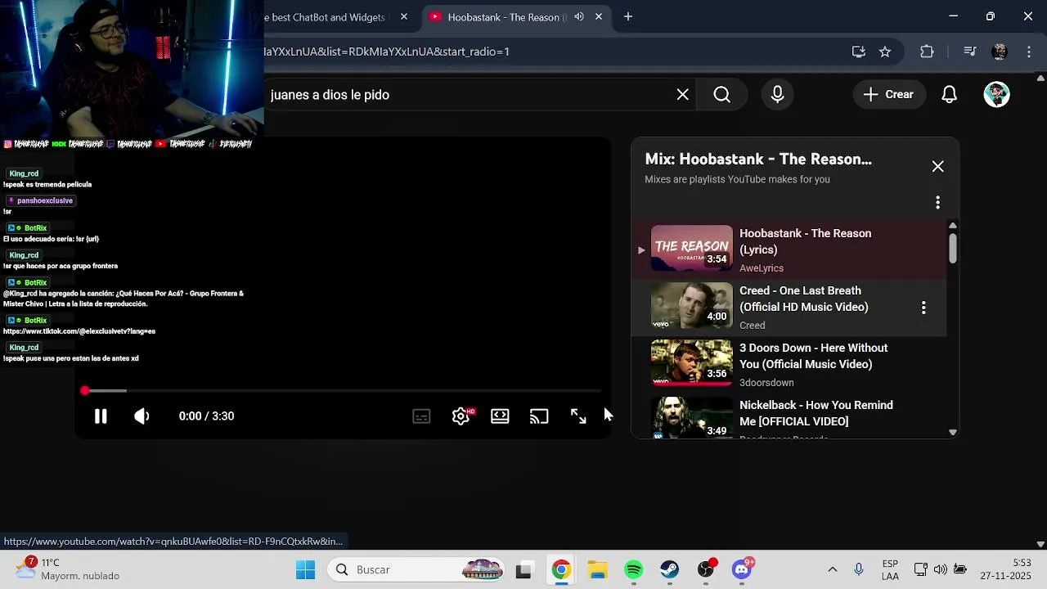Click AweLyrics channel name

click(x=762, y=268)
